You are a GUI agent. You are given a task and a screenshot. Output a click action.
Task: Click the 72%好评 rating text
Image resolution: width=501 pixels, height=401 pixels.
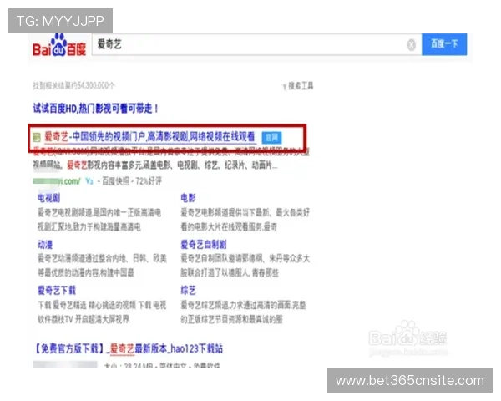(x=149, y=181)
